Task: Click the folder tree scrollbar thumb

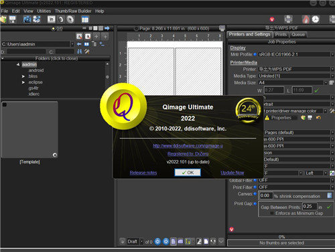Action: (x=107, y=77)
